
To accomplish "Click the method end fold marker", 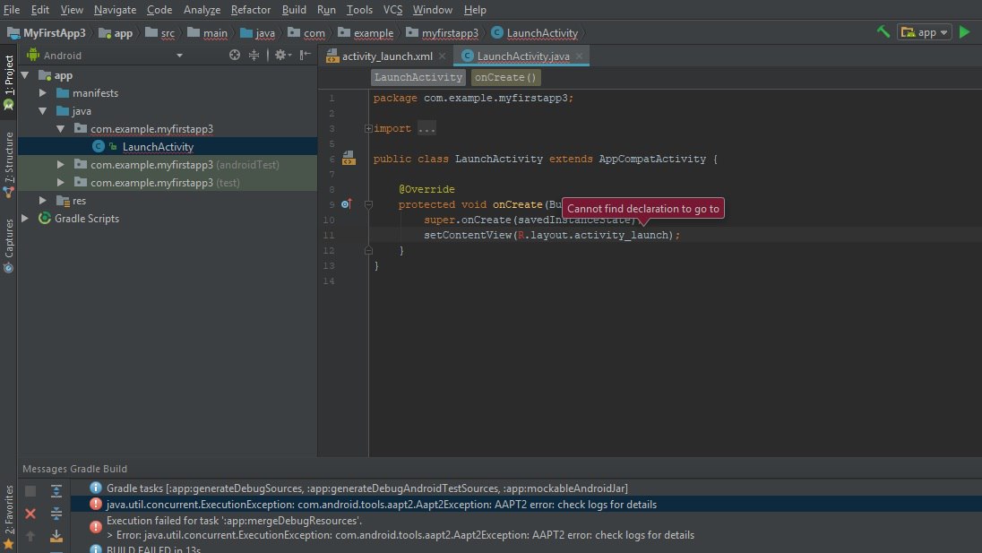I will point(368,251).
